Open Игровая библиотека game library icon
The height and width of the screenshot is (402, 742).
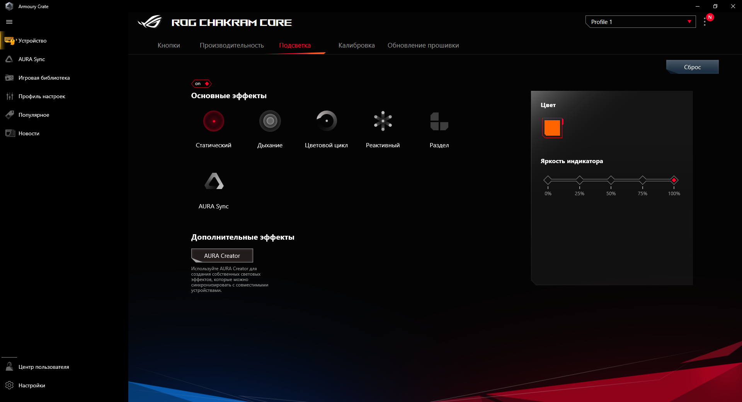9,78
